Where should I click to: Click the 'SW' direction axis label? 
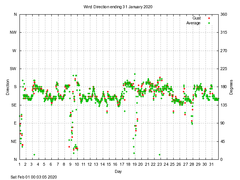coord(13,69)
